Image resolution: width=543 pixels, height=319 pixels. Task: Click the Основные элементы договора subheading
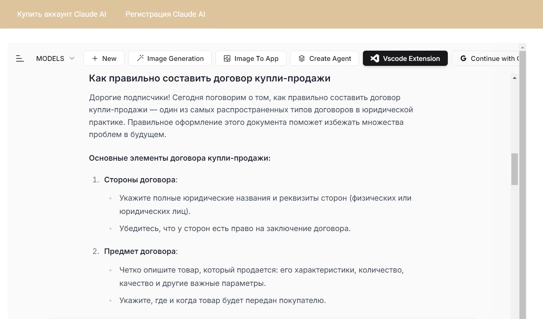[179, 158]
